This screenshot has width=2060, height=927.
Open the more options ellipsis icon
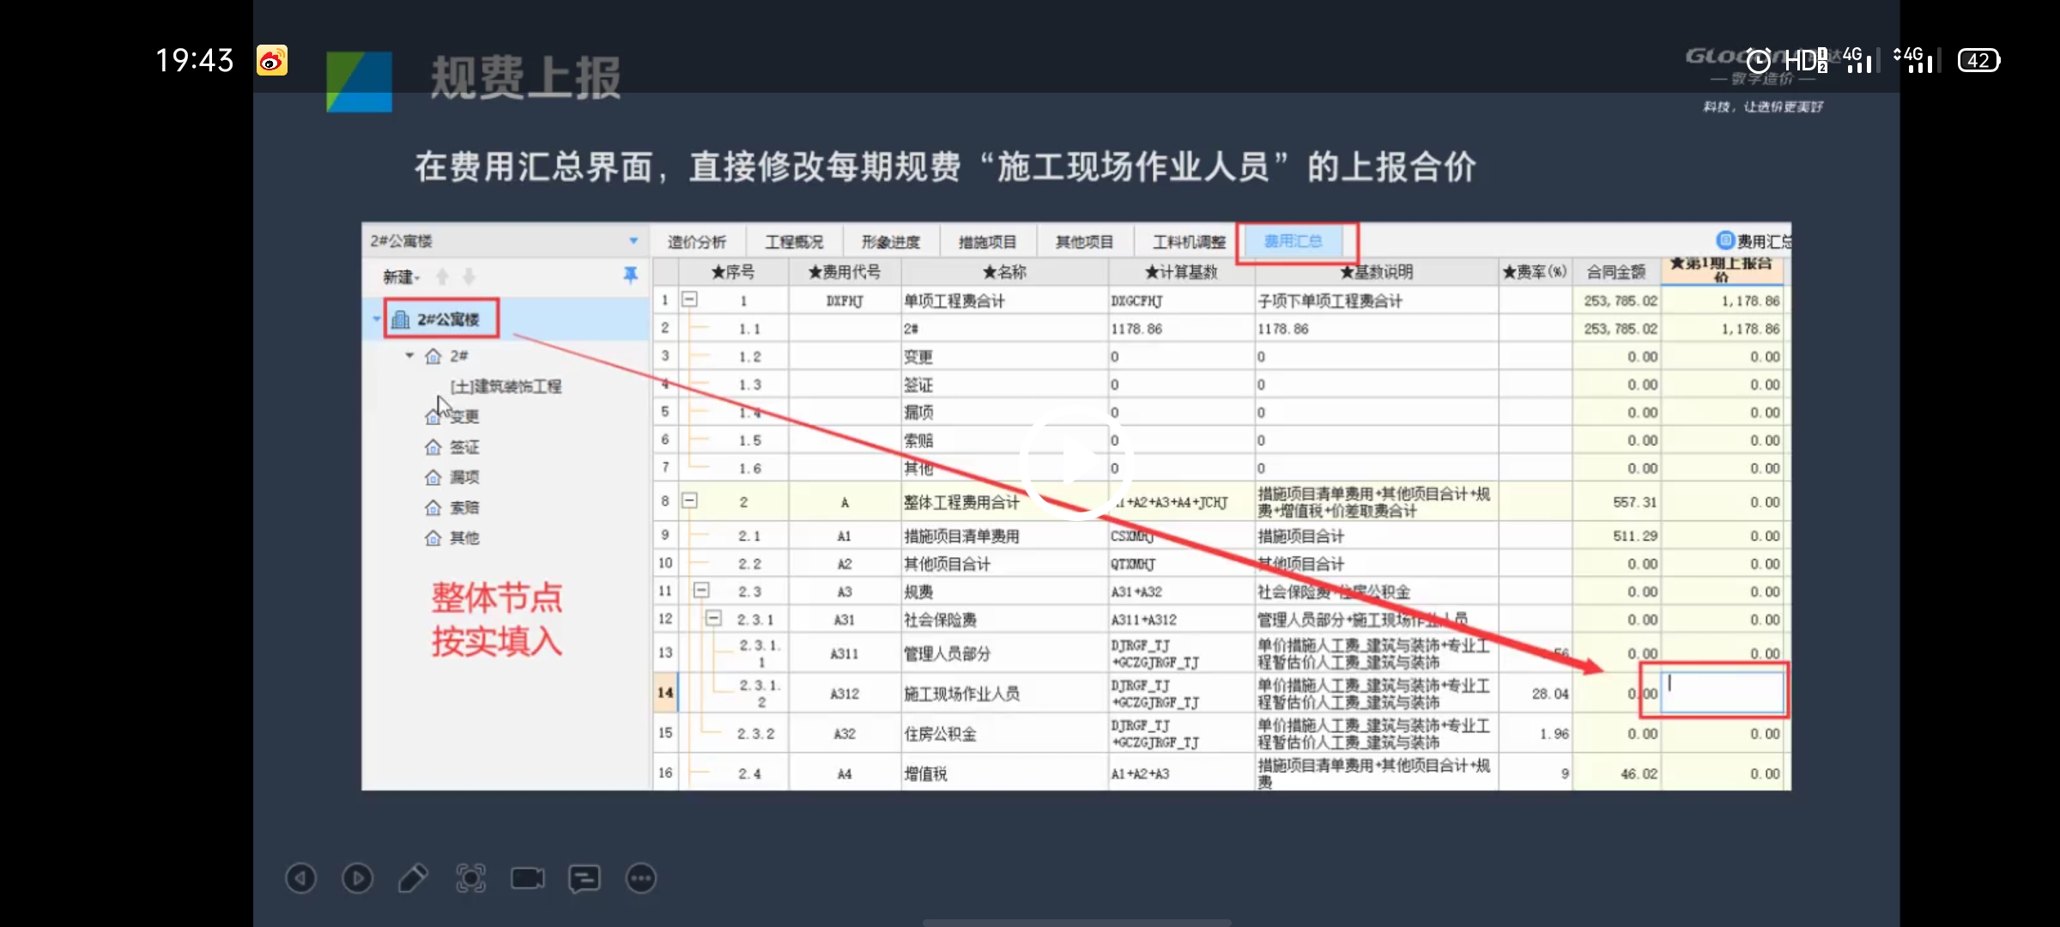[x=641, y=878]
